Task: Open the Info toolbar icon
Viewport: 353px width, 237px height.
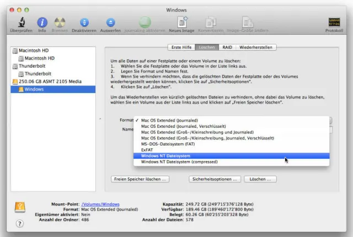Action: (42, 23)
